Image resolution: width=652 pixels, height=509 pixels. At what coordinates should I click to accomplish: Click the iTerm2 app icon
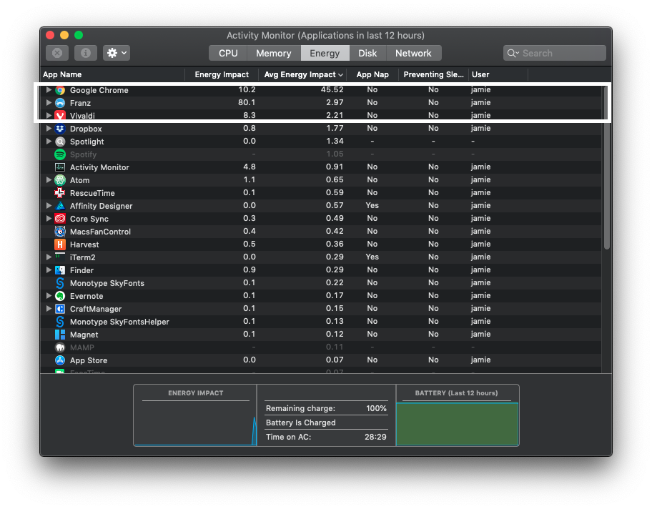60,257
